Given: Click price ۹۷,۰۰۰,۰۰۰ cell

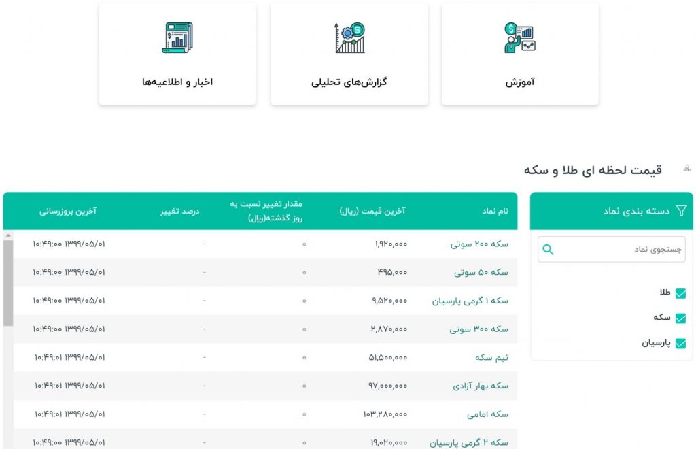Looking at the screenshot, I should coord(388,386).
